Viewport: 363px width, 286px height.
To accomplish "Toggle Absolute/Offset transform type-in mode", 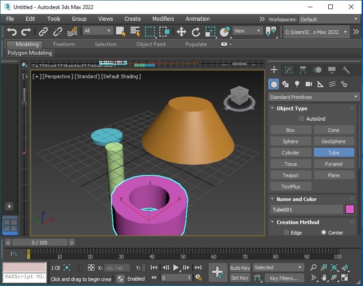I will 91,268.
